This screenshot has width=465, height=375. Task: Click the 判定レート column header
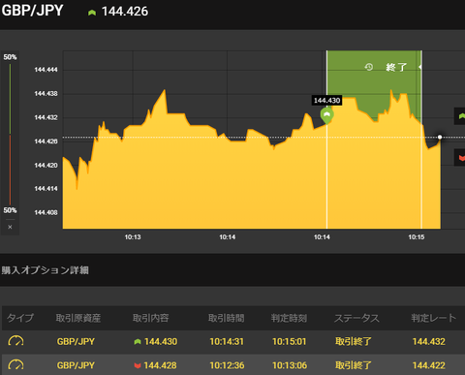(x=434, y=318)
